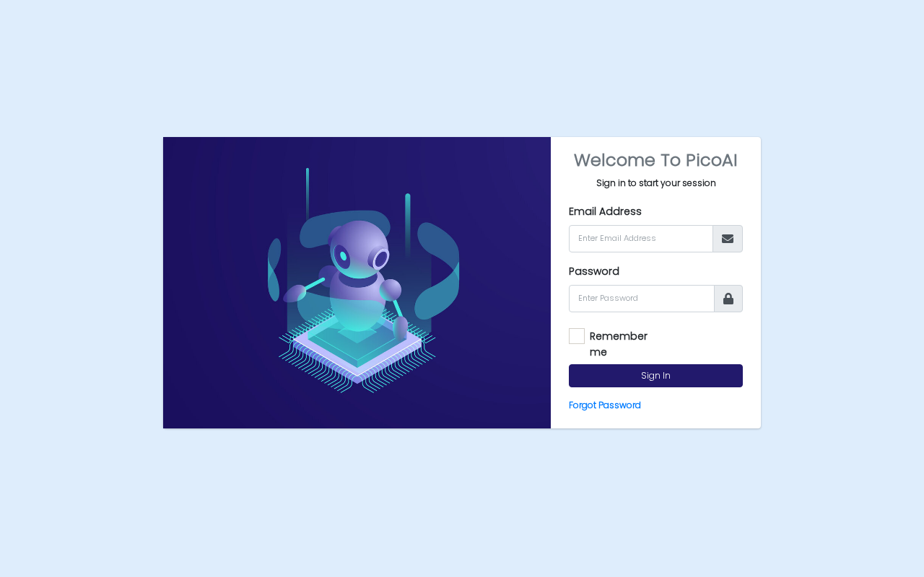Screen dimensions: 924x577
Task: Click the robot's head in the illustration
Action: point(359,250)
